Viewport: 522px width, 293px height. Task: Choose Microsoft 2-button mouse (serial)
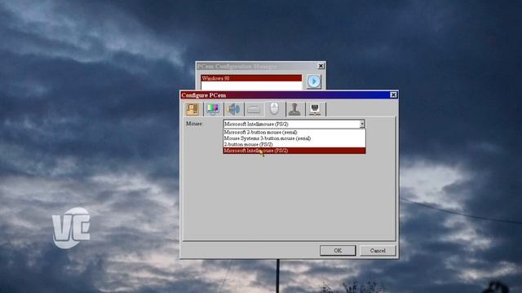[x=294, y=132]
